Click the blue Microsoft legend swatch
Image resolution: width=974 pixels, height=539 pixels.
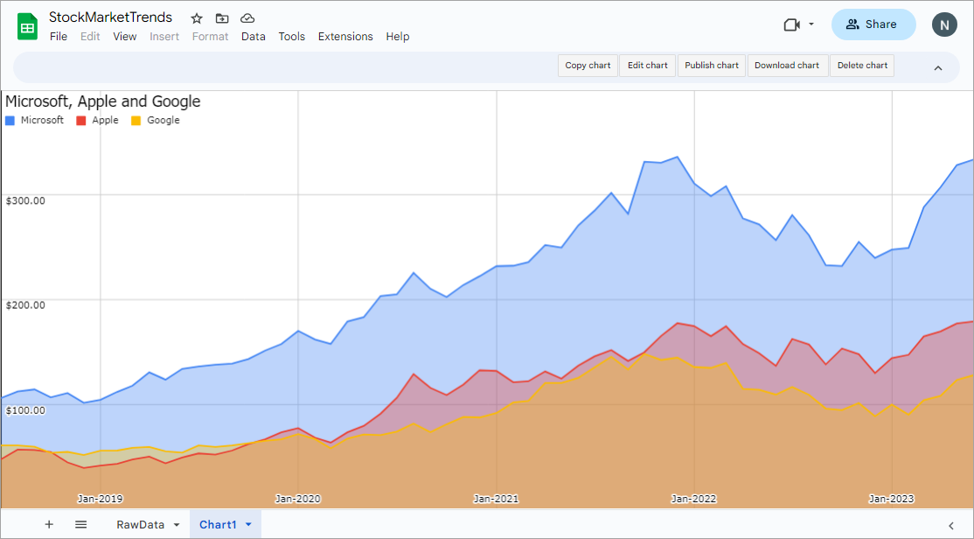[x=10, y=121]
